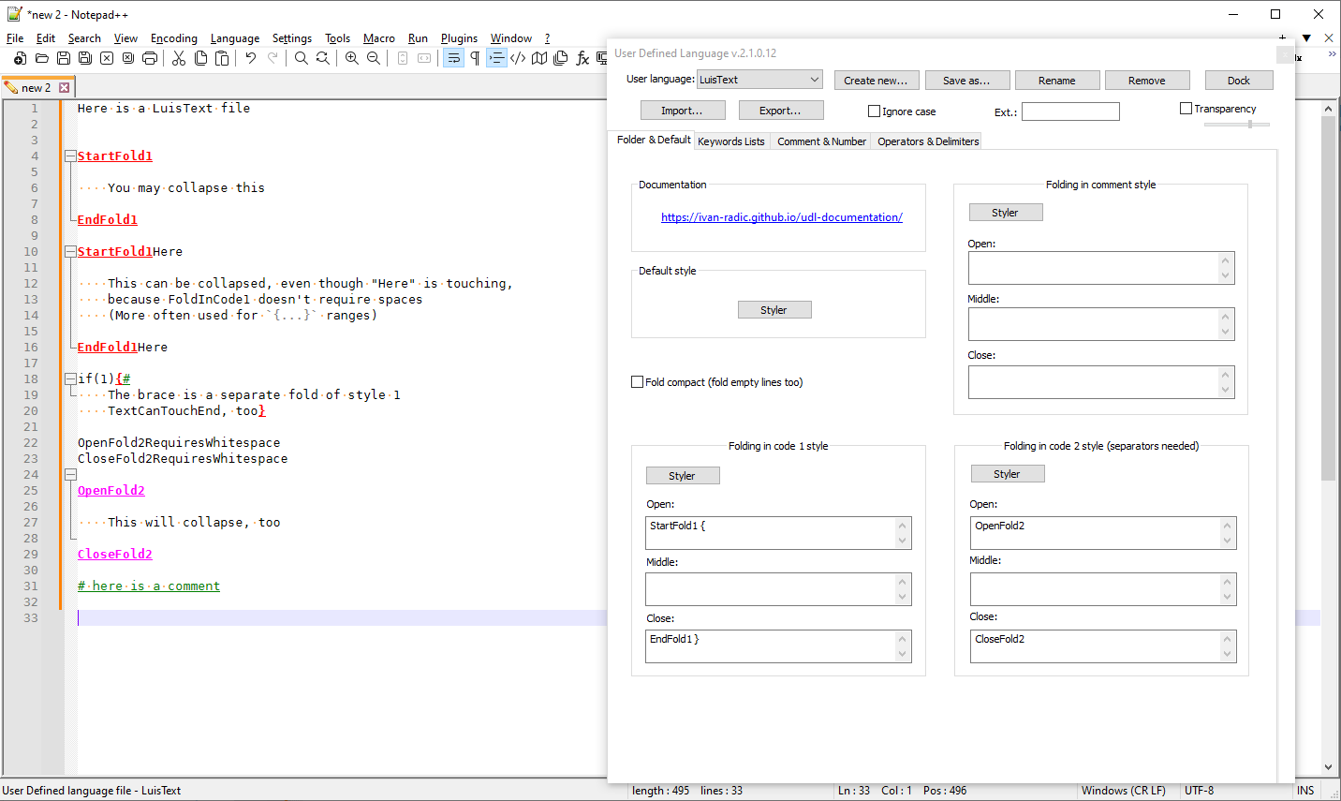The height and width of the screenshot is (801, 1341).
Task: Click the Import... button
Action: [x=683, y=111]
